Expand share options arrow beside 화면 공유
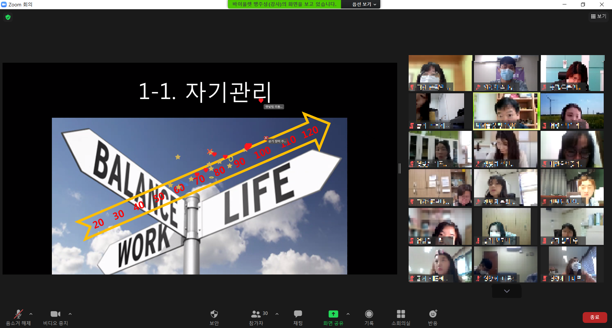The image size is (612, 328). click(348, 314)
